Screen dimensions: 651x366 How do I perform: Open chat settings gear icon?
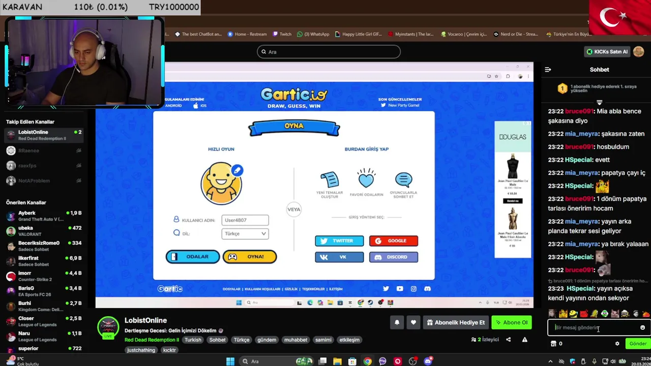[x=617, y=344]
